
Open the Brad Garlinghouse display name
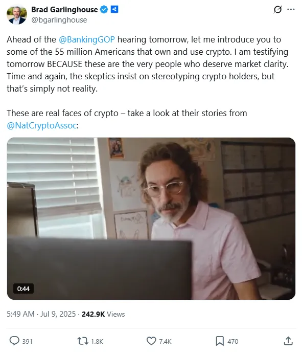(64, 10)
